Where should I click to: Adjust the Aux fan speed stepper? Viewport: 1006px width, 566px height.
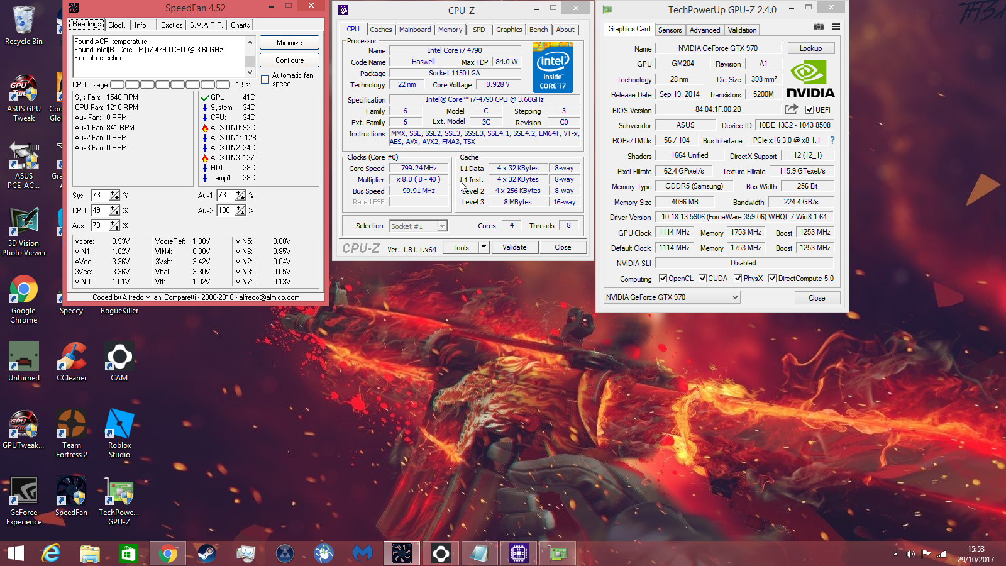114,225
